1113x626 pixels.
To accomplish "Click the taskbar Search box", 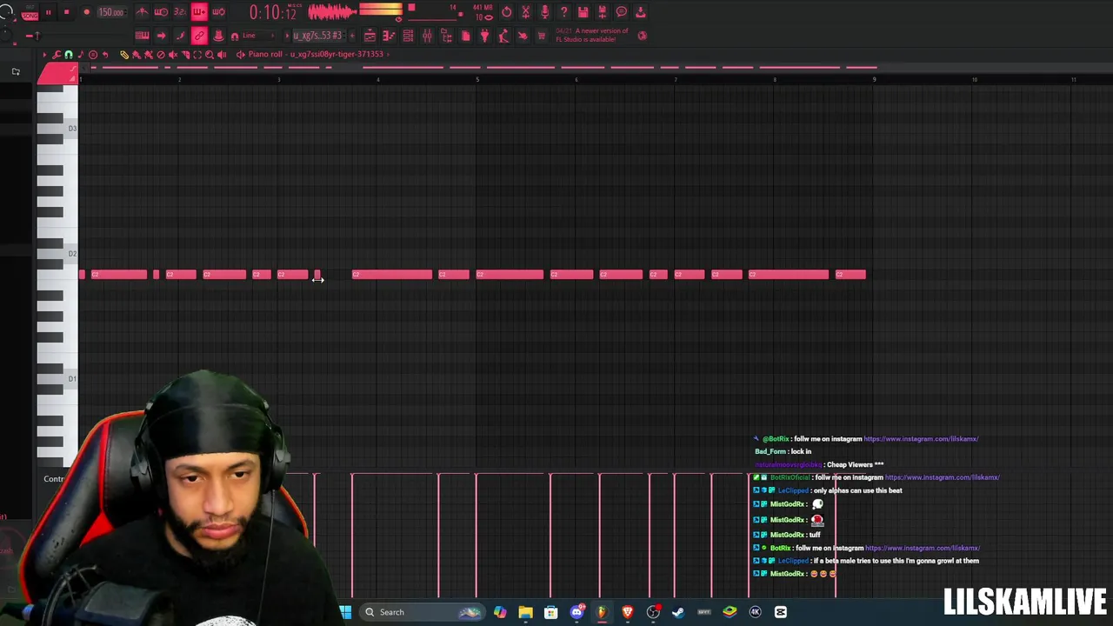I will point(423,612).
